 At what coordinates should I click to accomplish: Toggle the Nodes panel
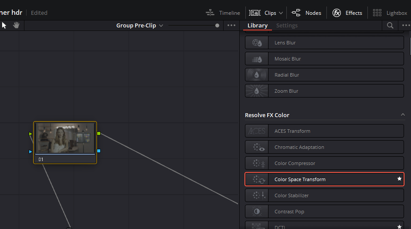pos(306,13)
